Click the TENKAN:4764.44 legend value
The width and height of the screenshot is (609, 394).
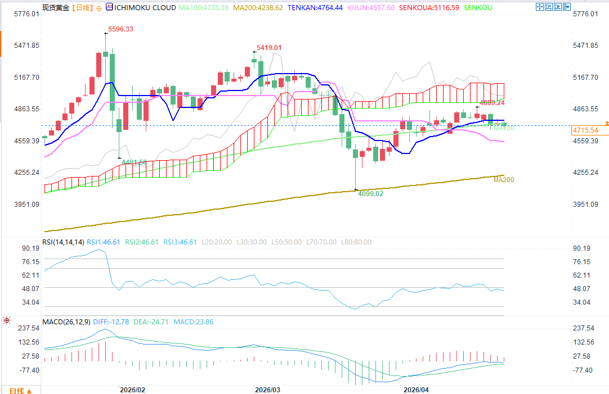point(315,8)
